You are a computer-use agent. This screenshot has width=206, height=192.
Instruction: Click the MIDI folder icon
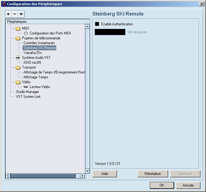tap(18, 28)
